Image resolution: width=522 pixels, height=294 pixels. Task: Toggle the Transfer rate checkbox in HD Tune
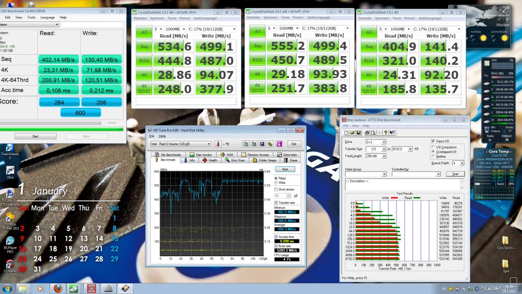tap(276, 203)
